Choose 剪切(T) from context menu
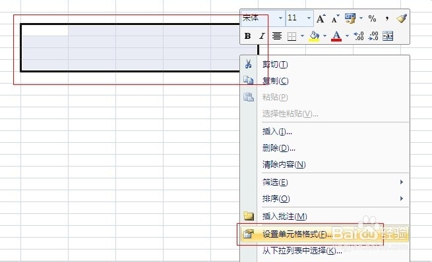Screen dimensions: 432x262 click(324, 65)
